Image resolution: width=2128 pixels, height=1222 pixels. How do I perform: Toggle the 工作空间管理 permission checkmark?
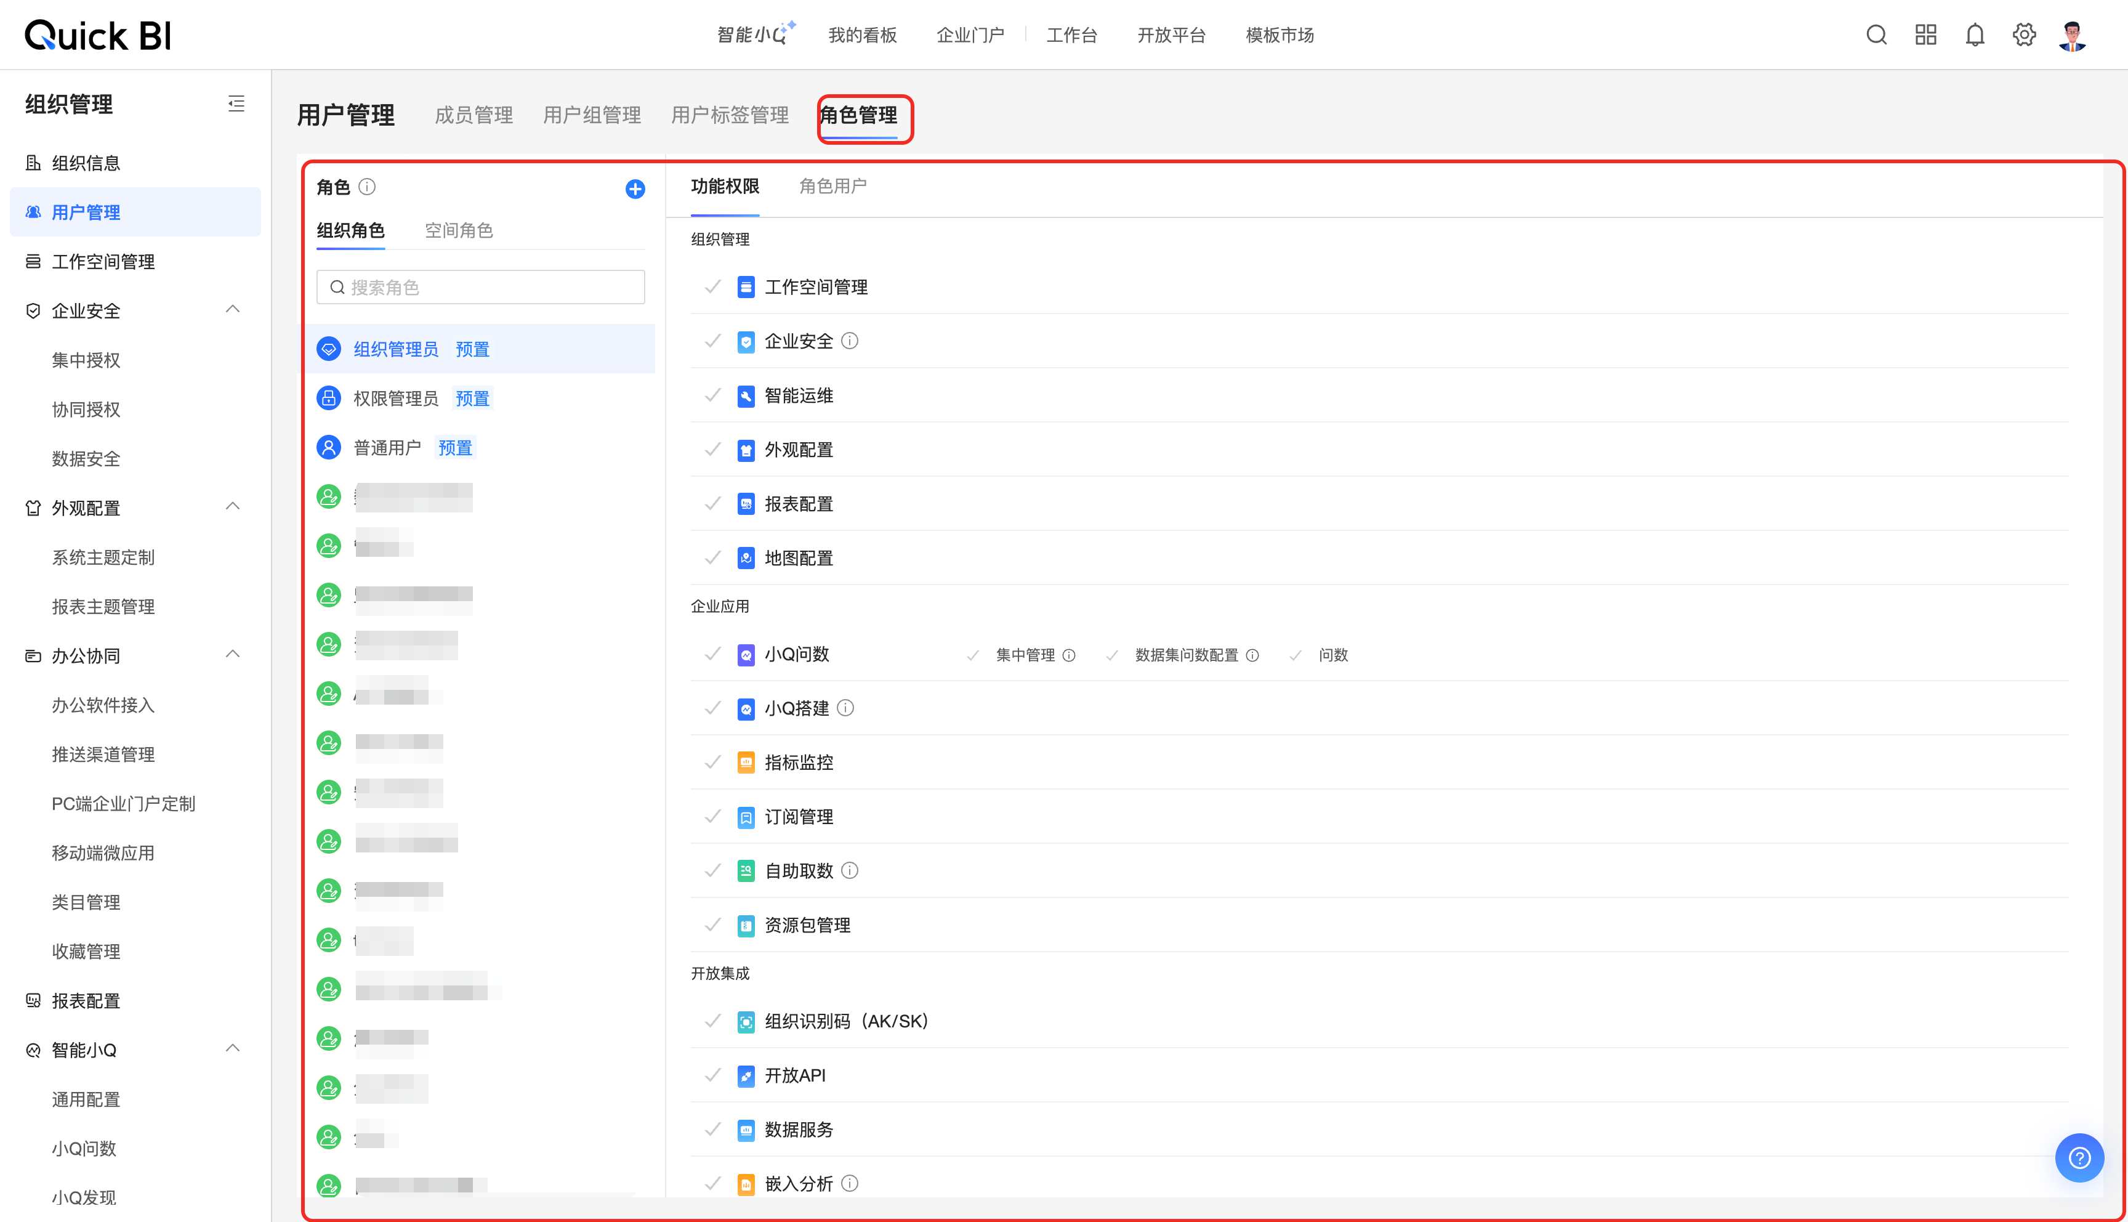point(713,287)
